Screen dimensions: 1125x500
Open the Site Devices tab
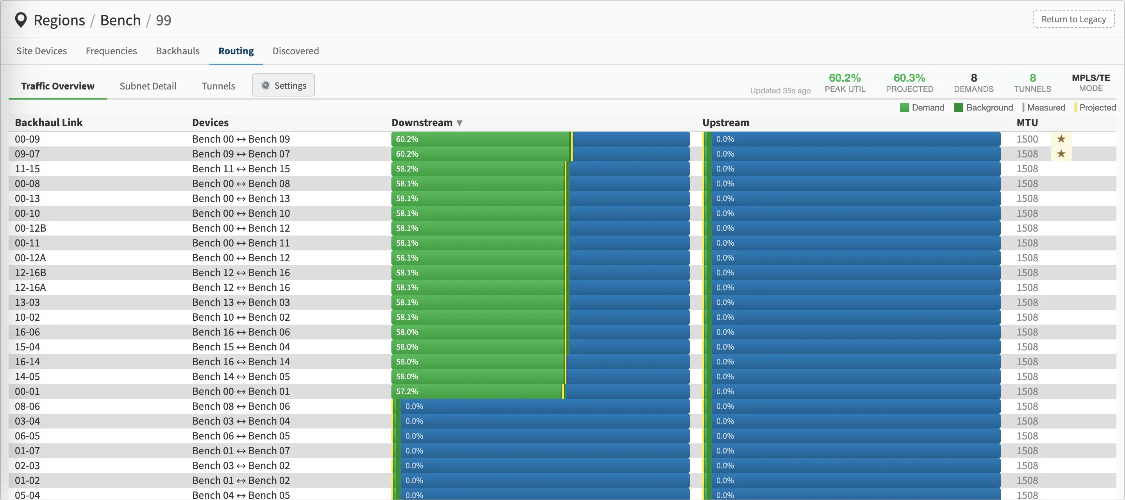click(x=41, y=51)
